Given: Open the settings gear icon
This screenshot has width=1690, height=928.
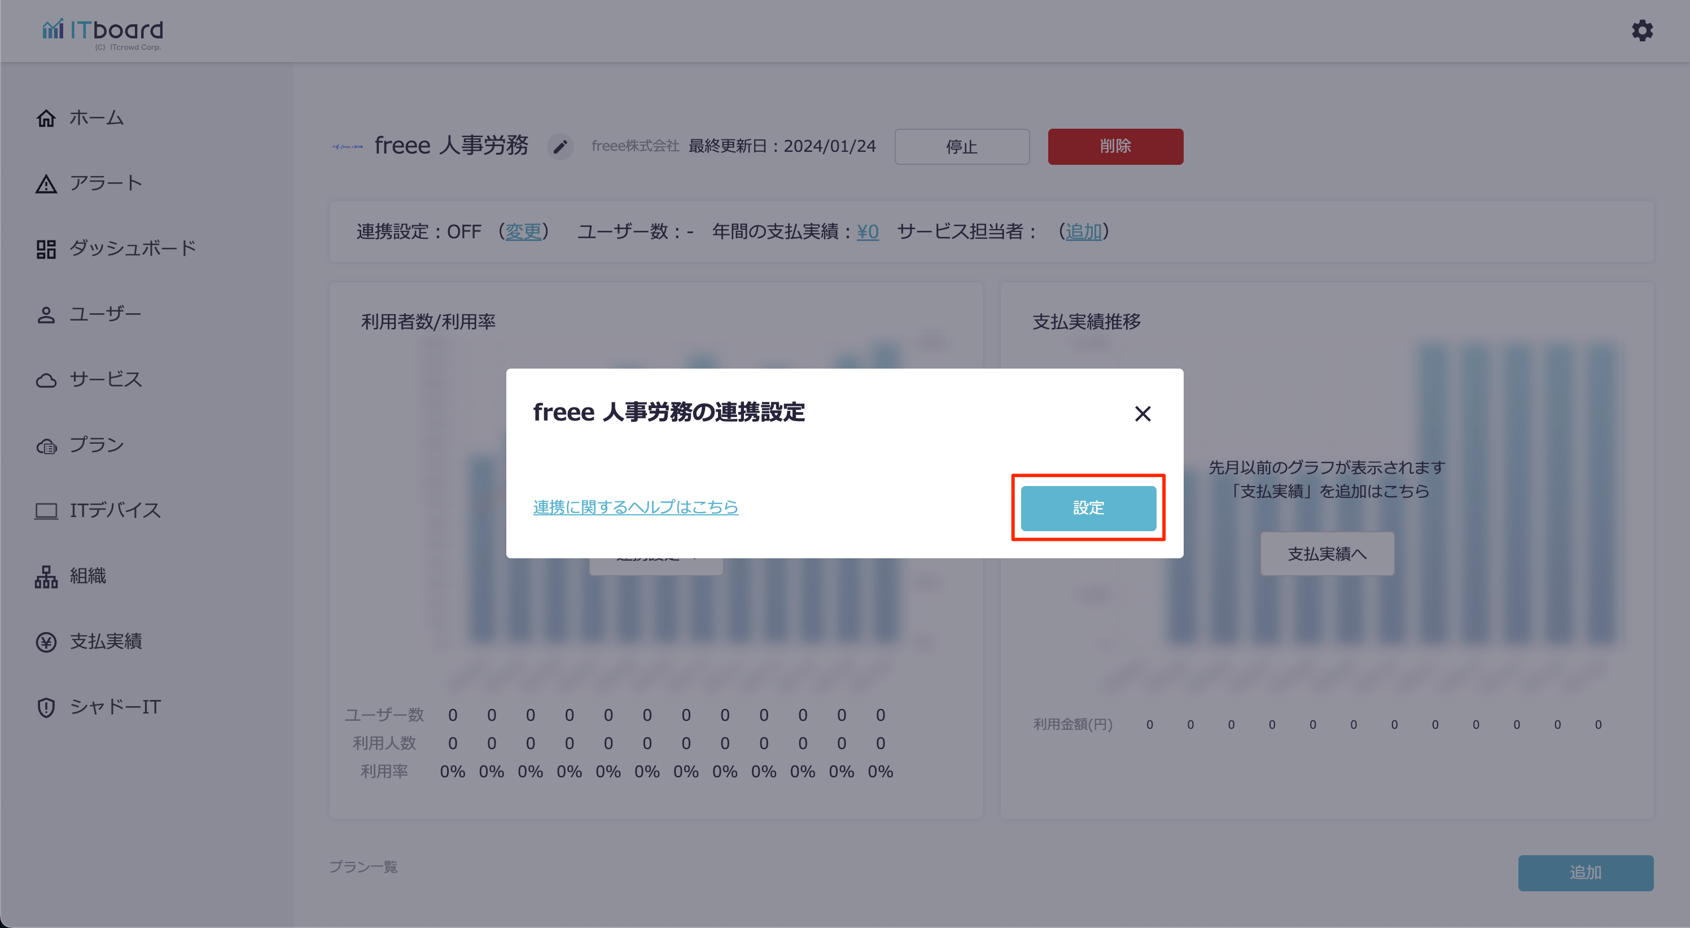Looking at the screenshot, I should pos(1642,30).
